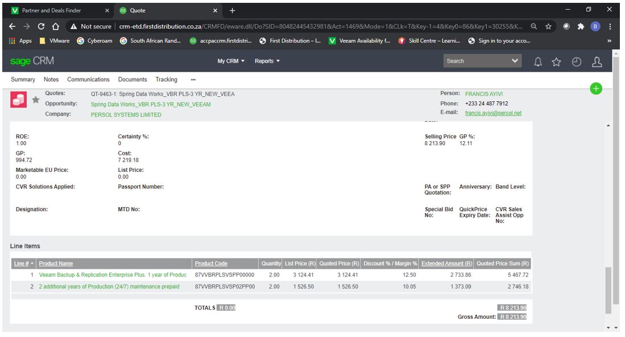This screenshot has height=337, width=625.
Task: Open the recent history clock icon
Action: coord(577,62)
